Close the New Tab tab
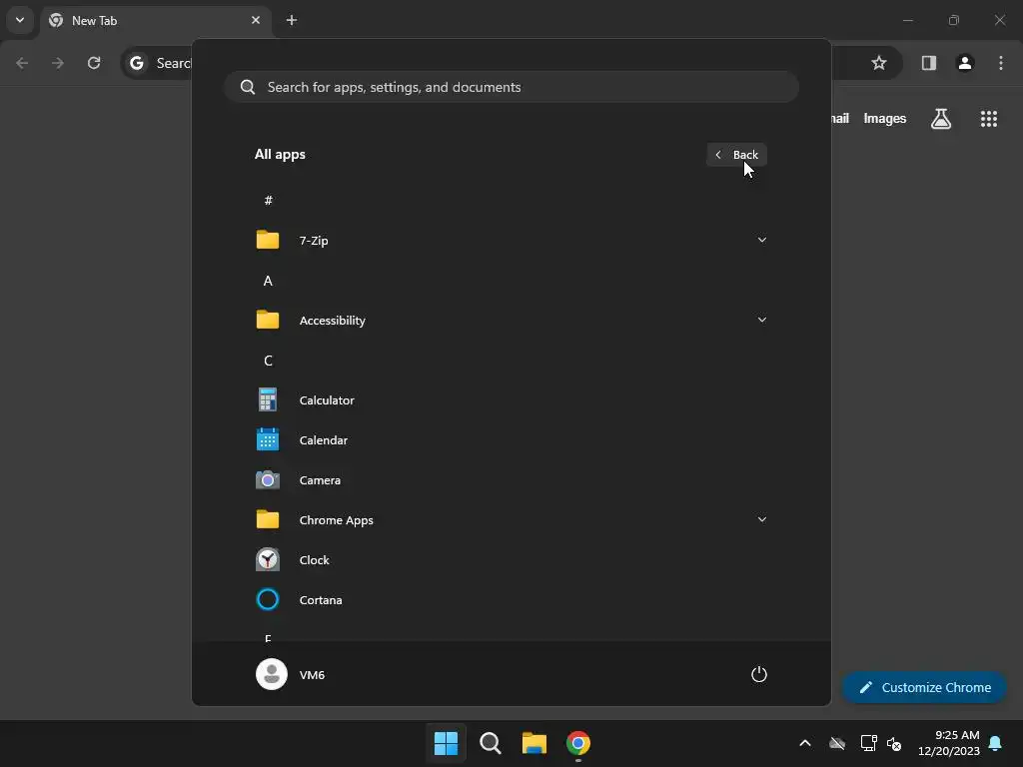The height and width of the screenshot is (767, 1023). (256, 20)
